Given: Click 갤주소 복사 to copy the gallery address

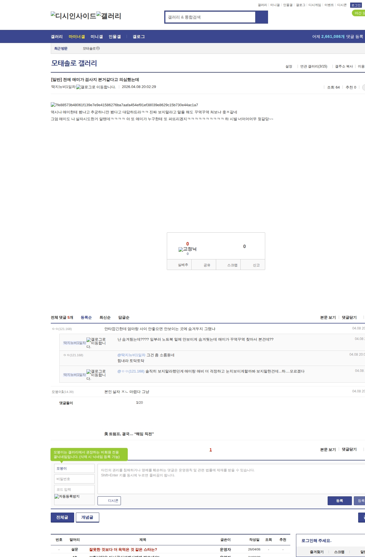Looking at the screenshot, I should coord(344,66).
